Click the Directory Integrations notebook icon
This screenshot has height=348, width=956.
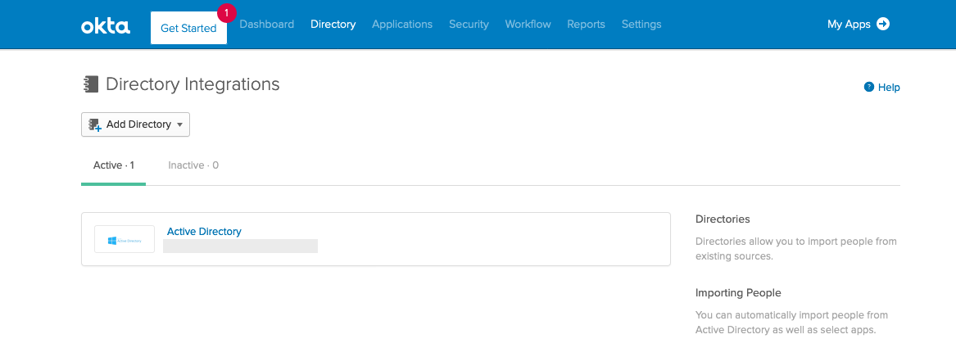[90, 84]
